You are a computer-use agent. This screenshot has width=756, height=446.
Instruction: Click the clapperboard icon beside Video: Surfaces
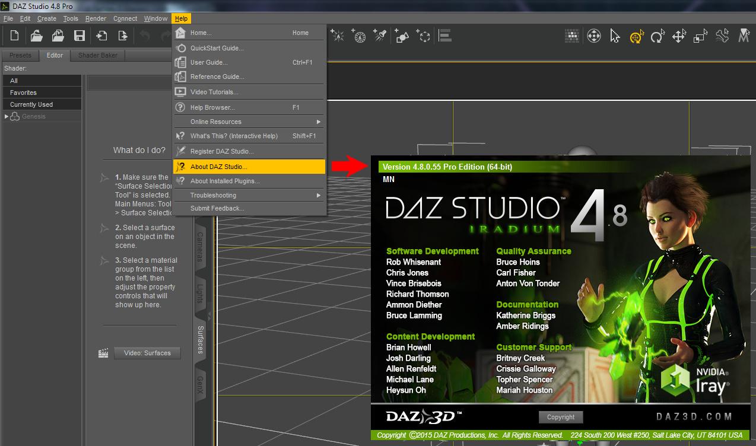[103, 353]
